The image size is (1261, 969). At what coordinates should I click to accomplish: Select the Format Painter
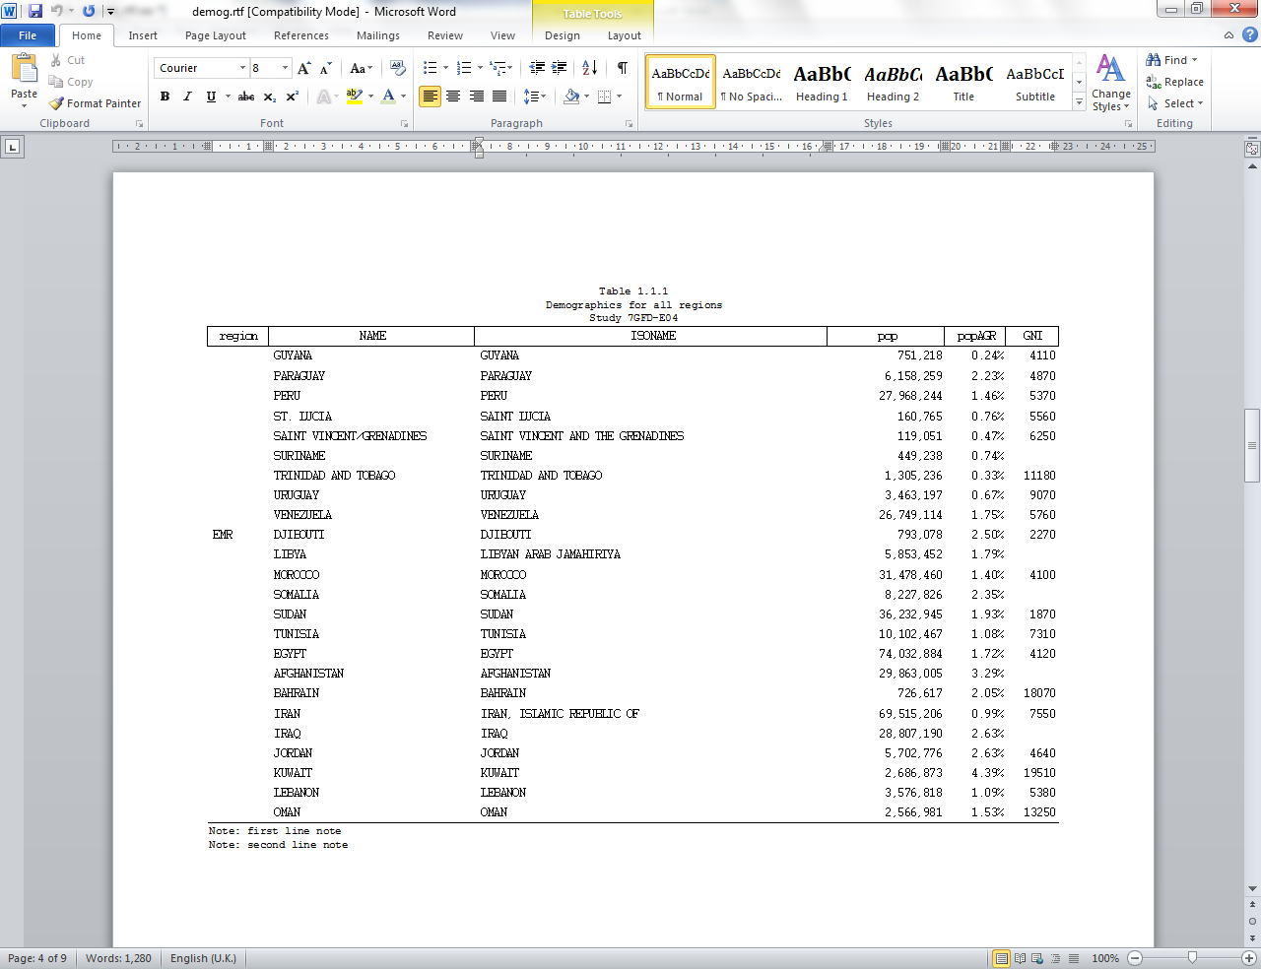[x=95, y=102]
